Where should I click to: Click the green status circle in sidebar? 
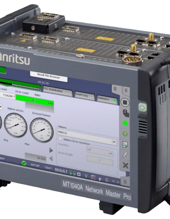125,124
